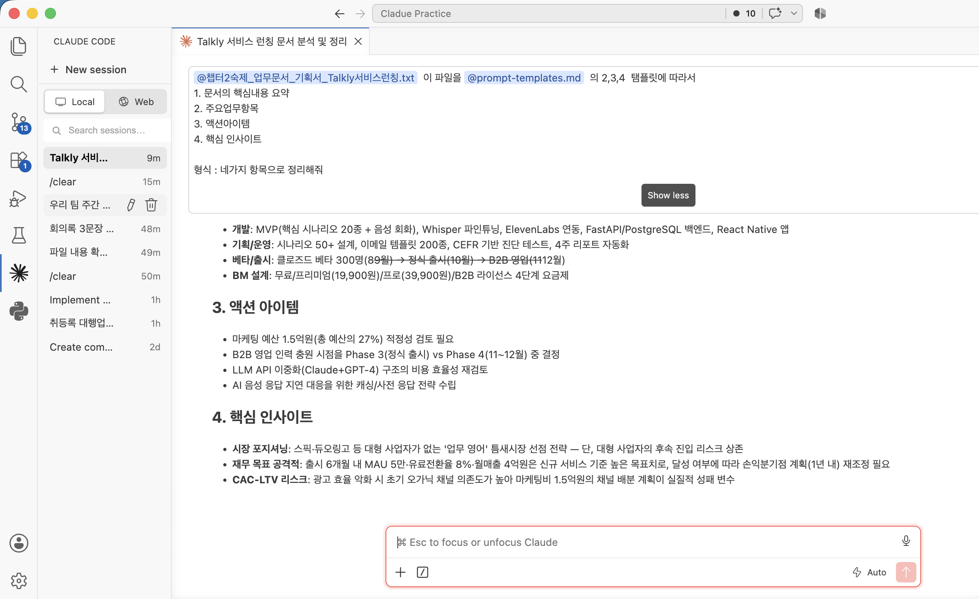Screen dimensions: 979x599
Task: Click the 시장 포지셔닝 bullet text
Action: [488, 449]
